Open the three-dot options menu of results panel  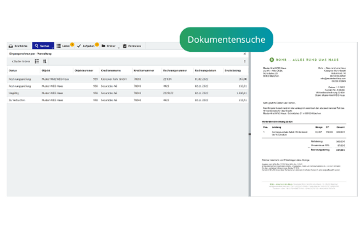[245, 61]
